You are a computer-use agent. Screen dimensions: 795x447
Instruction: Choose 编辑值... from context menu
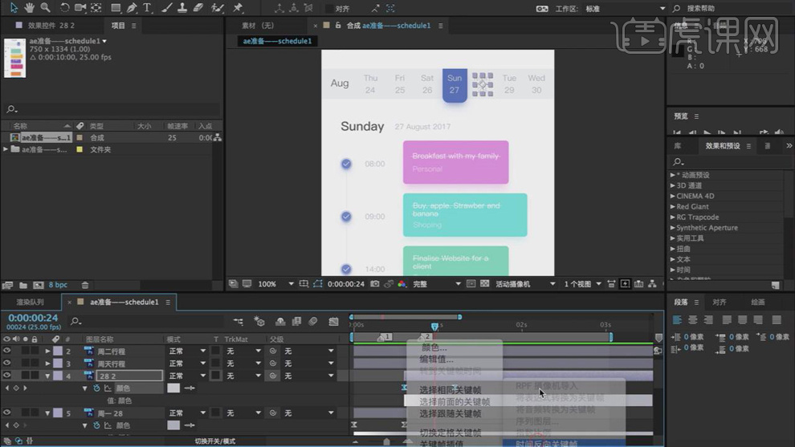click(x=436, y=359)
